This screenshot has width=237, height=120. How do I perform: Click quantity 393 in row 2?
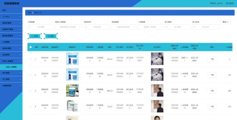coord(229,75)
